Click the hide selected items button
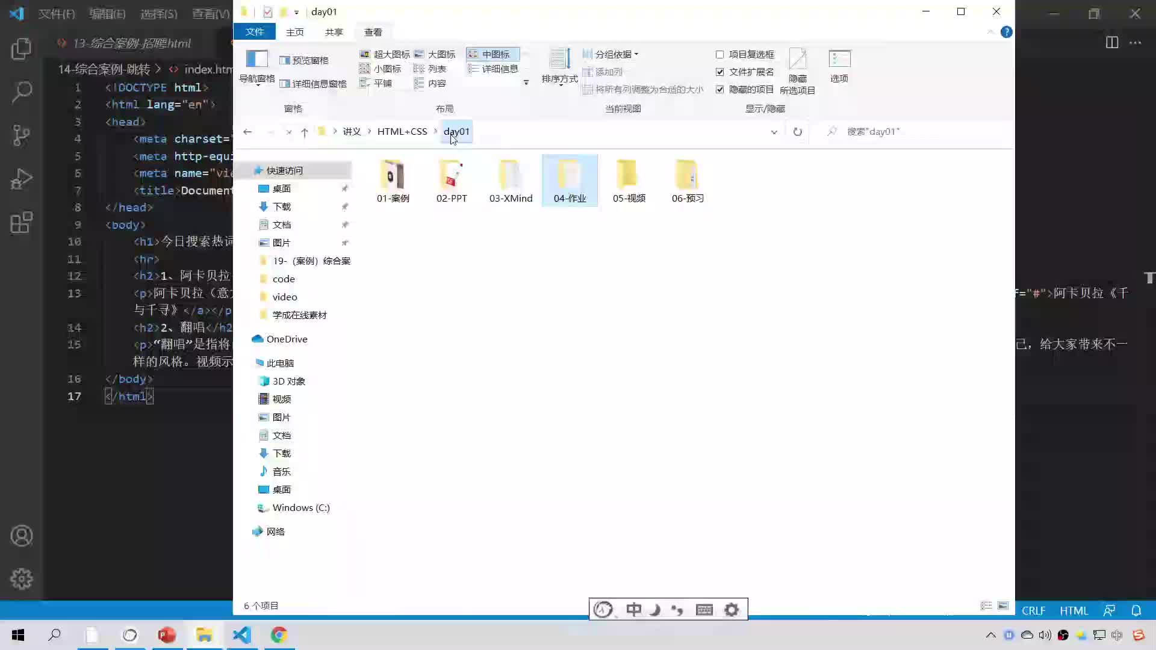 797,71
